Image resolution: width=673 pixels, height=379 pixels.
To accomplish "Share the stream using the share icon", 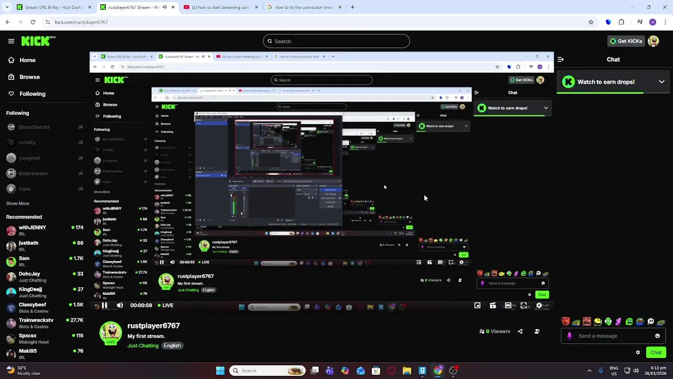I will click(520, 332).
